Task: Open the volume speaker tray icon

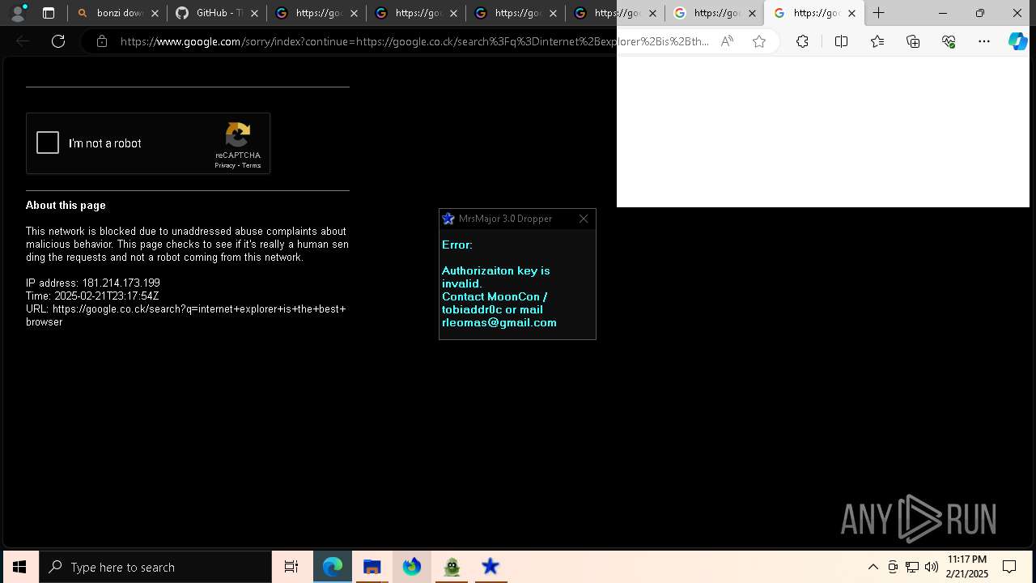Action: [x=932, y=567]
